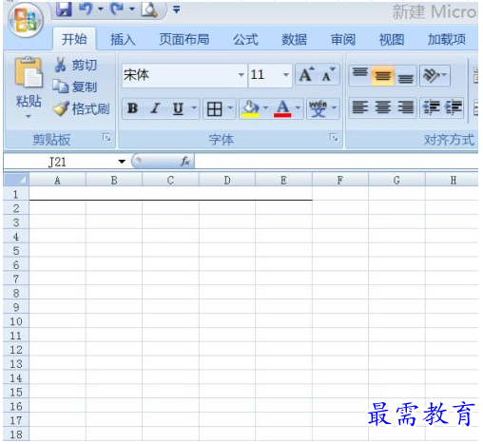Open the text orientation button
The image size is (483, 444).
coord(435,75)
